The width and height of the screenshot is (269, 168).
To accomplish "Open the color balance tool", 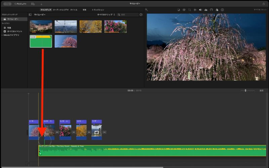I will [178, 10].
